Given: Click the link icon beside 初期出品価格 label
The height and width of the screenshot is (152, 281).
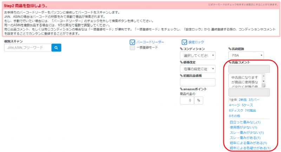Looking at the screenshot, I should tap(181, 76).
